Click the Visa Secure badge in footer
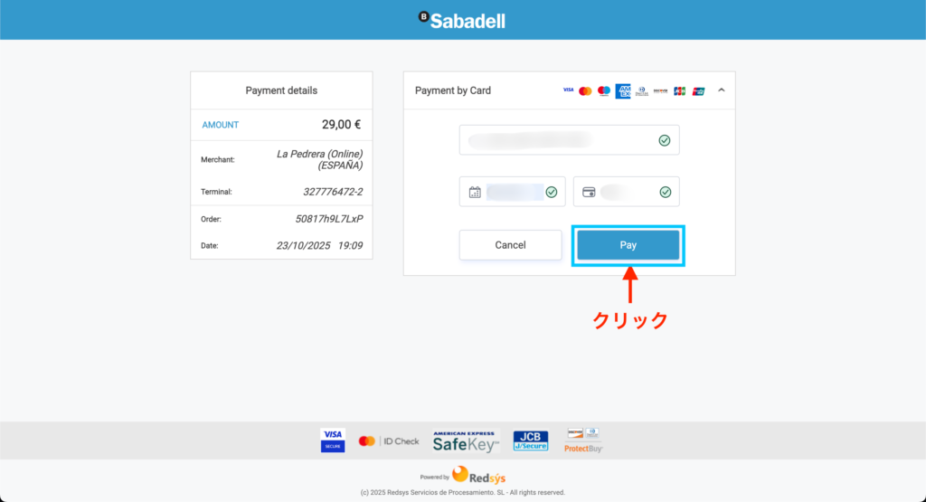 (333, 440)
